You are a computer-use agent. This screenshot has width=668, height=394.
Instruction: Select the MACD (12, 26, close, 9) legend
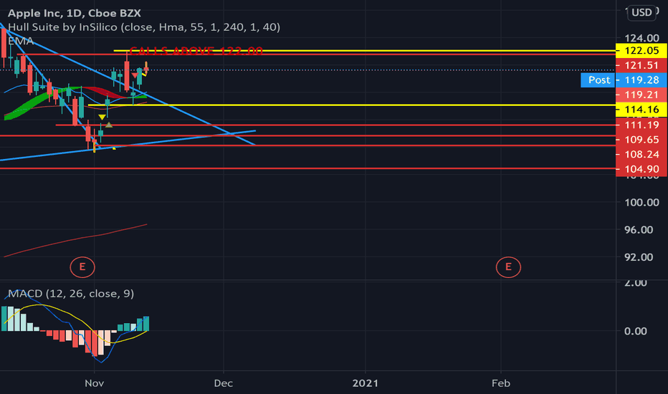pyautogui.click(x=71, y=294)
